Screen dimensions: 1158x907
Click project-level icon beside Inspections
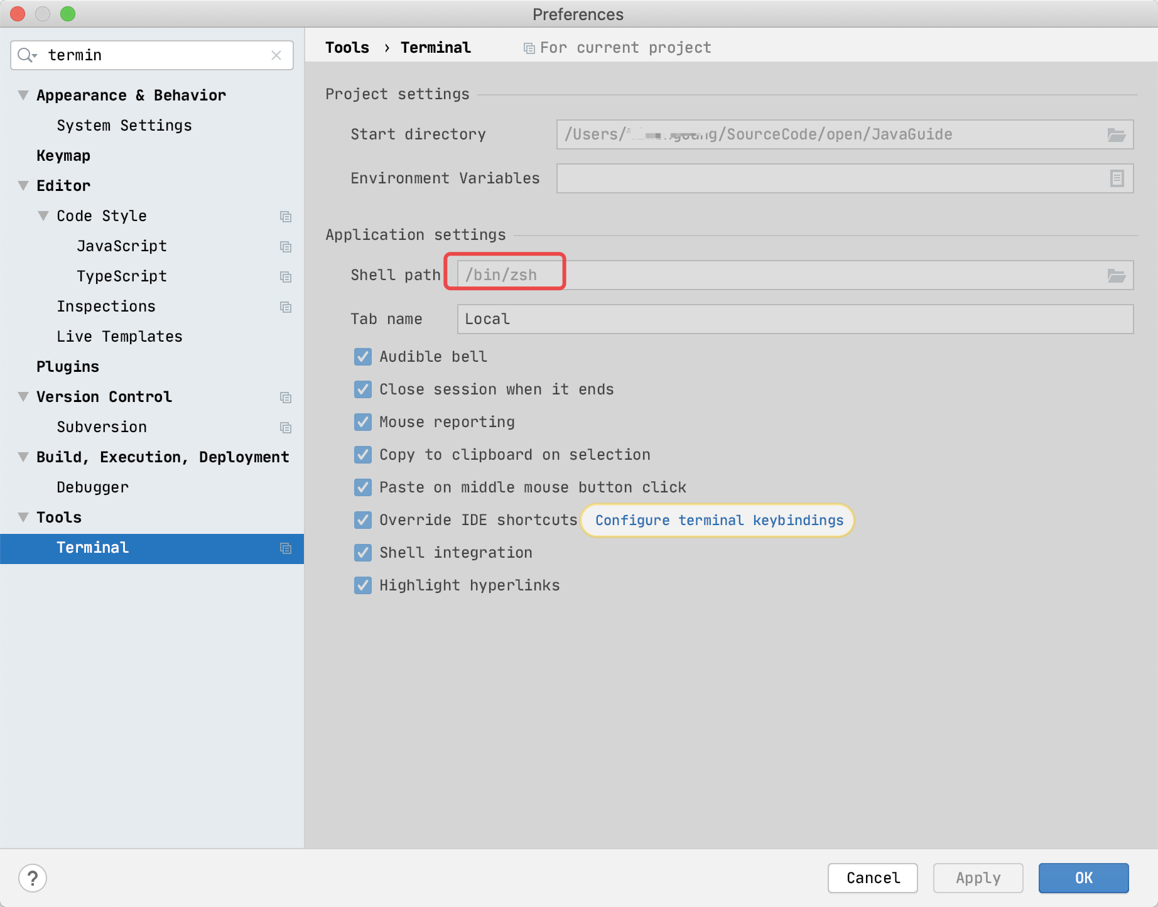(286, 307)
